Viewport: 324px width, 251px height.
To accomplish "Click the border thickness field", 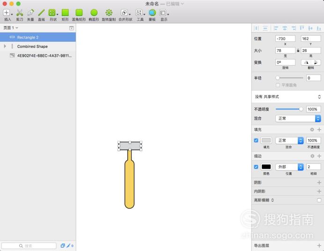I will click(313, 167).
